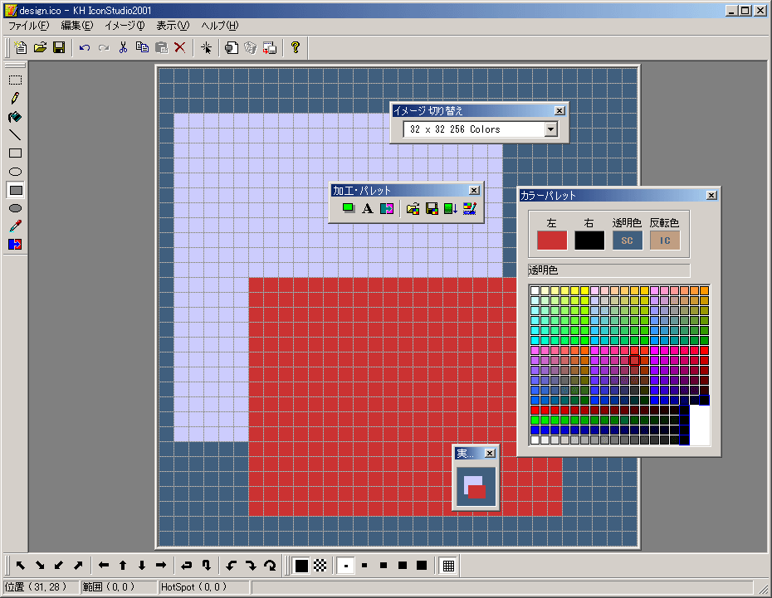Pick the eyedropper color picker tool

15,226
